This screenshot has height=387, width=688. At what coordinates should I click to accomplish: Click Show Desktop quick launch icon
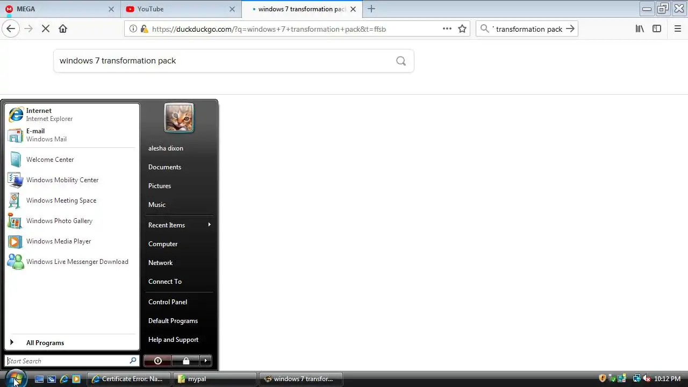coord(39,379)
